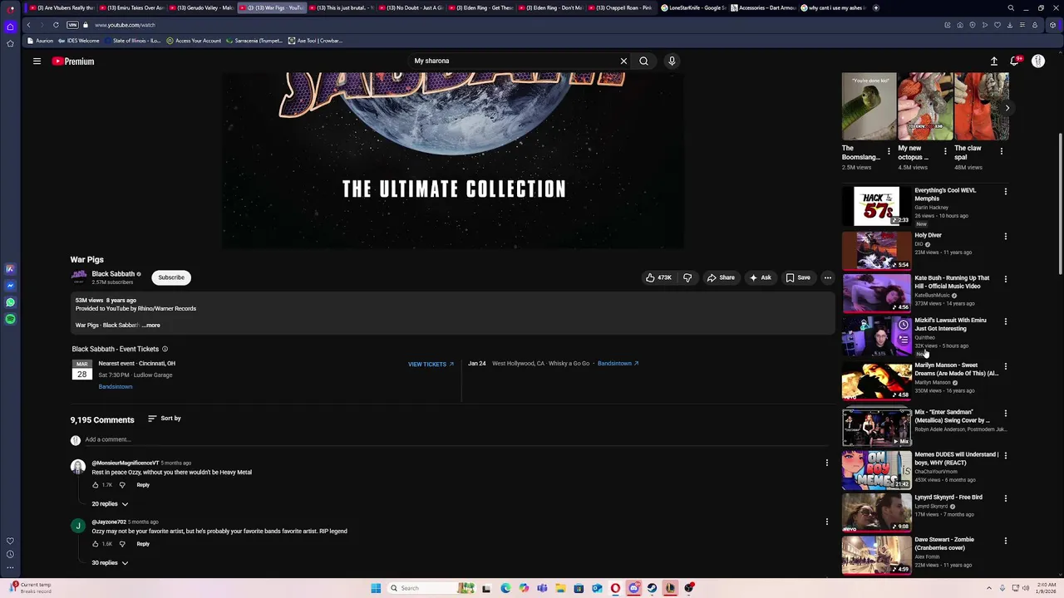Toggle the VPN badge in address bar

click(x=72, y=25)
